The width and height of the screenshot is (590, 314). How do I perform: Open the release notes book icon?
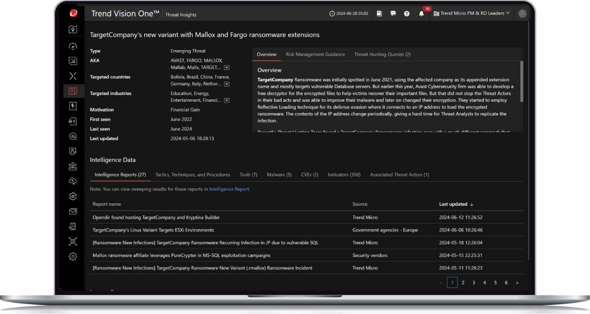click(x=379, y=13)
